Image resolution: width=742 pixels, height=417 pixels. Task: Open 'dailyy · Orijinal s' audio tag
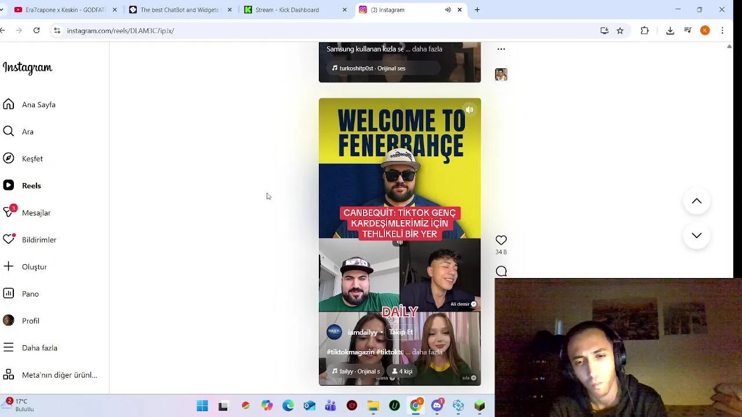click(x=356, y=371)
